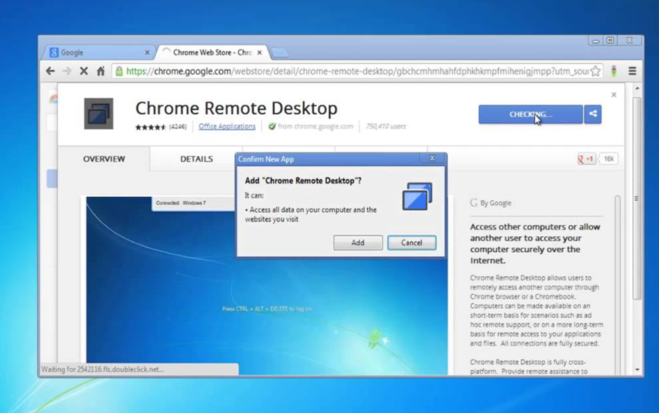This screenshot has width=659, height=413.
Task: Go back using the browser back arrow
Action: 51,71
